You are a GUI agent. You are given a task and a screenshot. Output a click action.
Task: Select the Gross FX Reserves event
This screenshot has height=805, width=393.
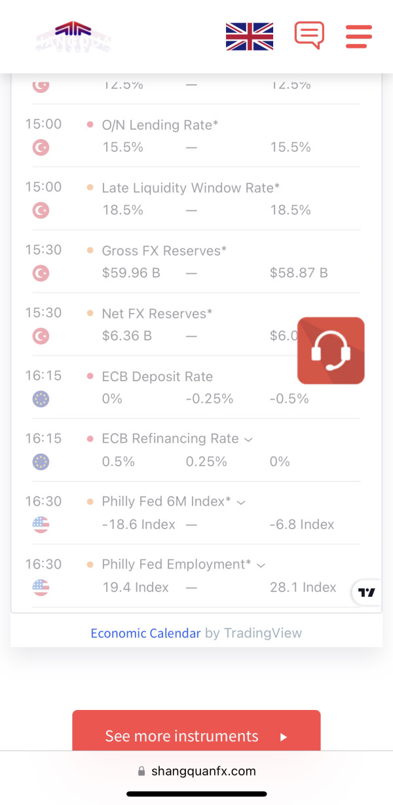(164, 251)
